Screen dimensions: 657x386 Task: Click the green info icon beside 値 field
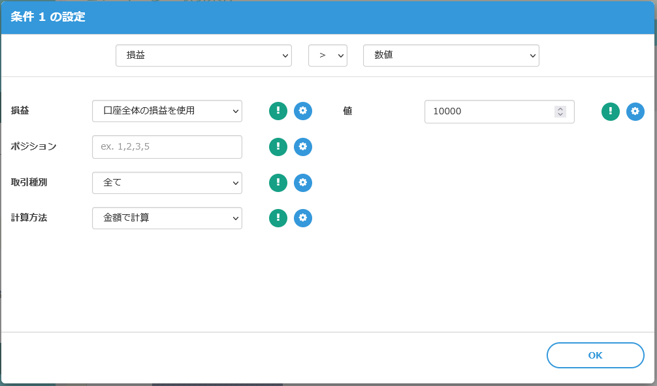611,112
